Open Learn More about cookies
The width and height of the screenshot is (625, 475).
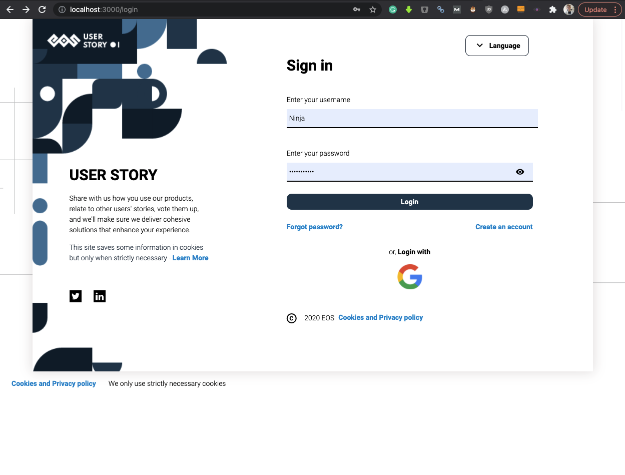(x=190, y=258)
